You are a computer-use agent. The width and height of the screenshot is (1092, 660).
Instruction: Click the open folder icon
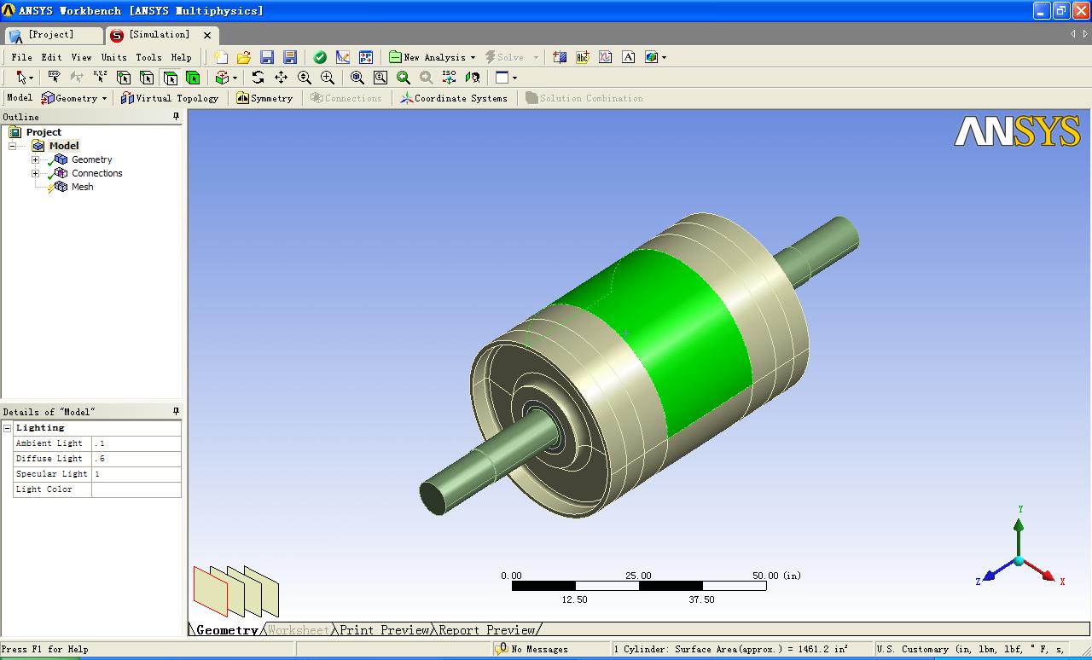(x=244, y=57)
